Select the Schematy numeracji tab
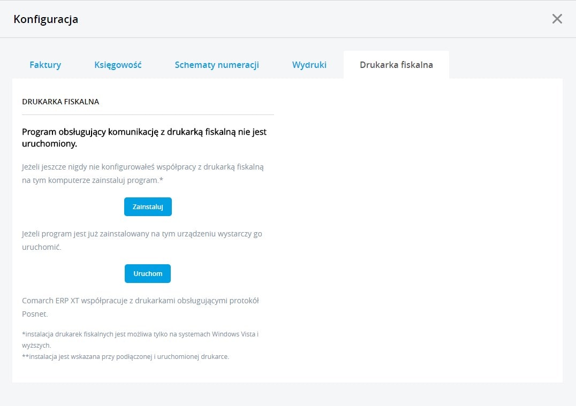Screen dimensions: 576x406 click(217, 65)
